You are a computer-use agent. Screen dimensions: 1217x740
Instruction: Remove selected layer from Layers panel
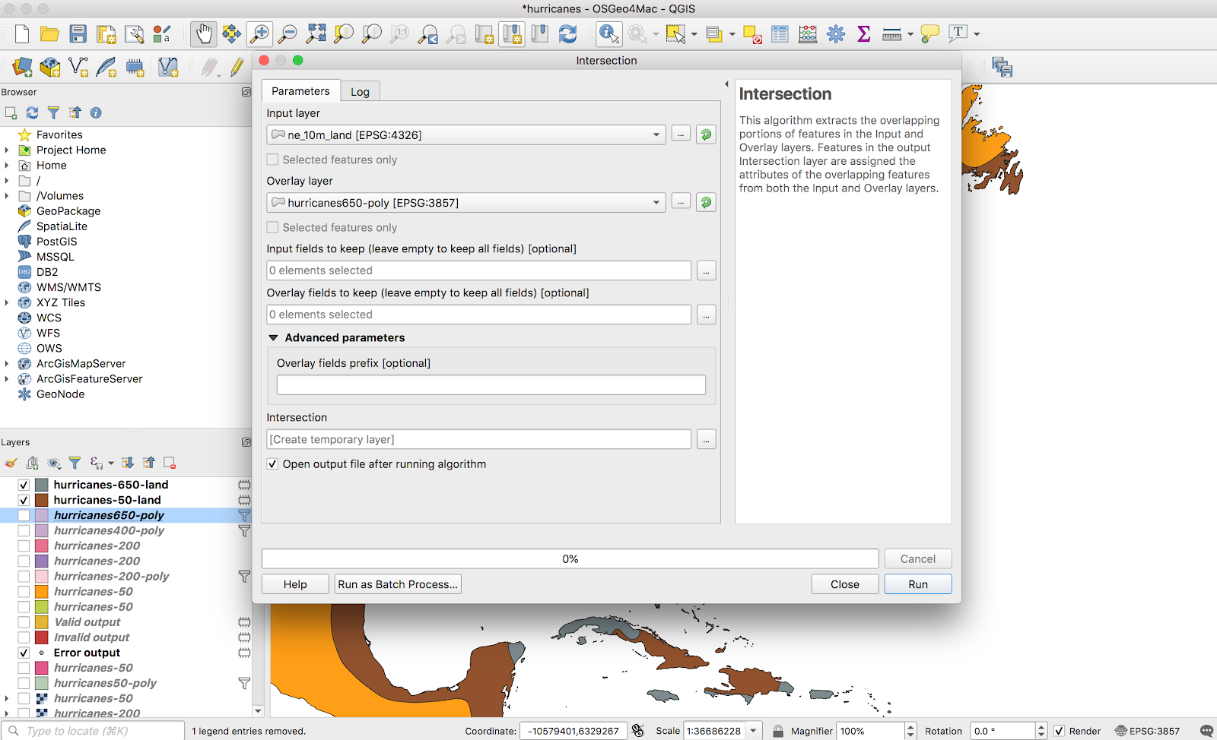pos(170,463)
